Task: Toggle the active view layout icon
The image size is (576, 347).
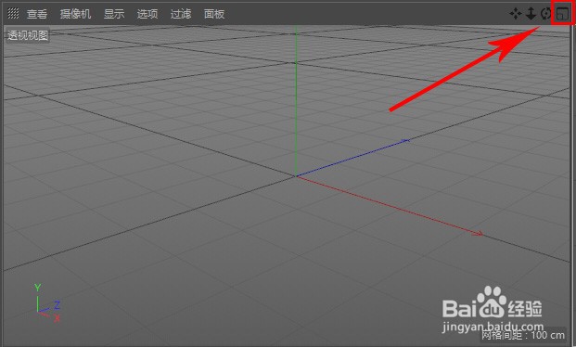Action: 563,14
